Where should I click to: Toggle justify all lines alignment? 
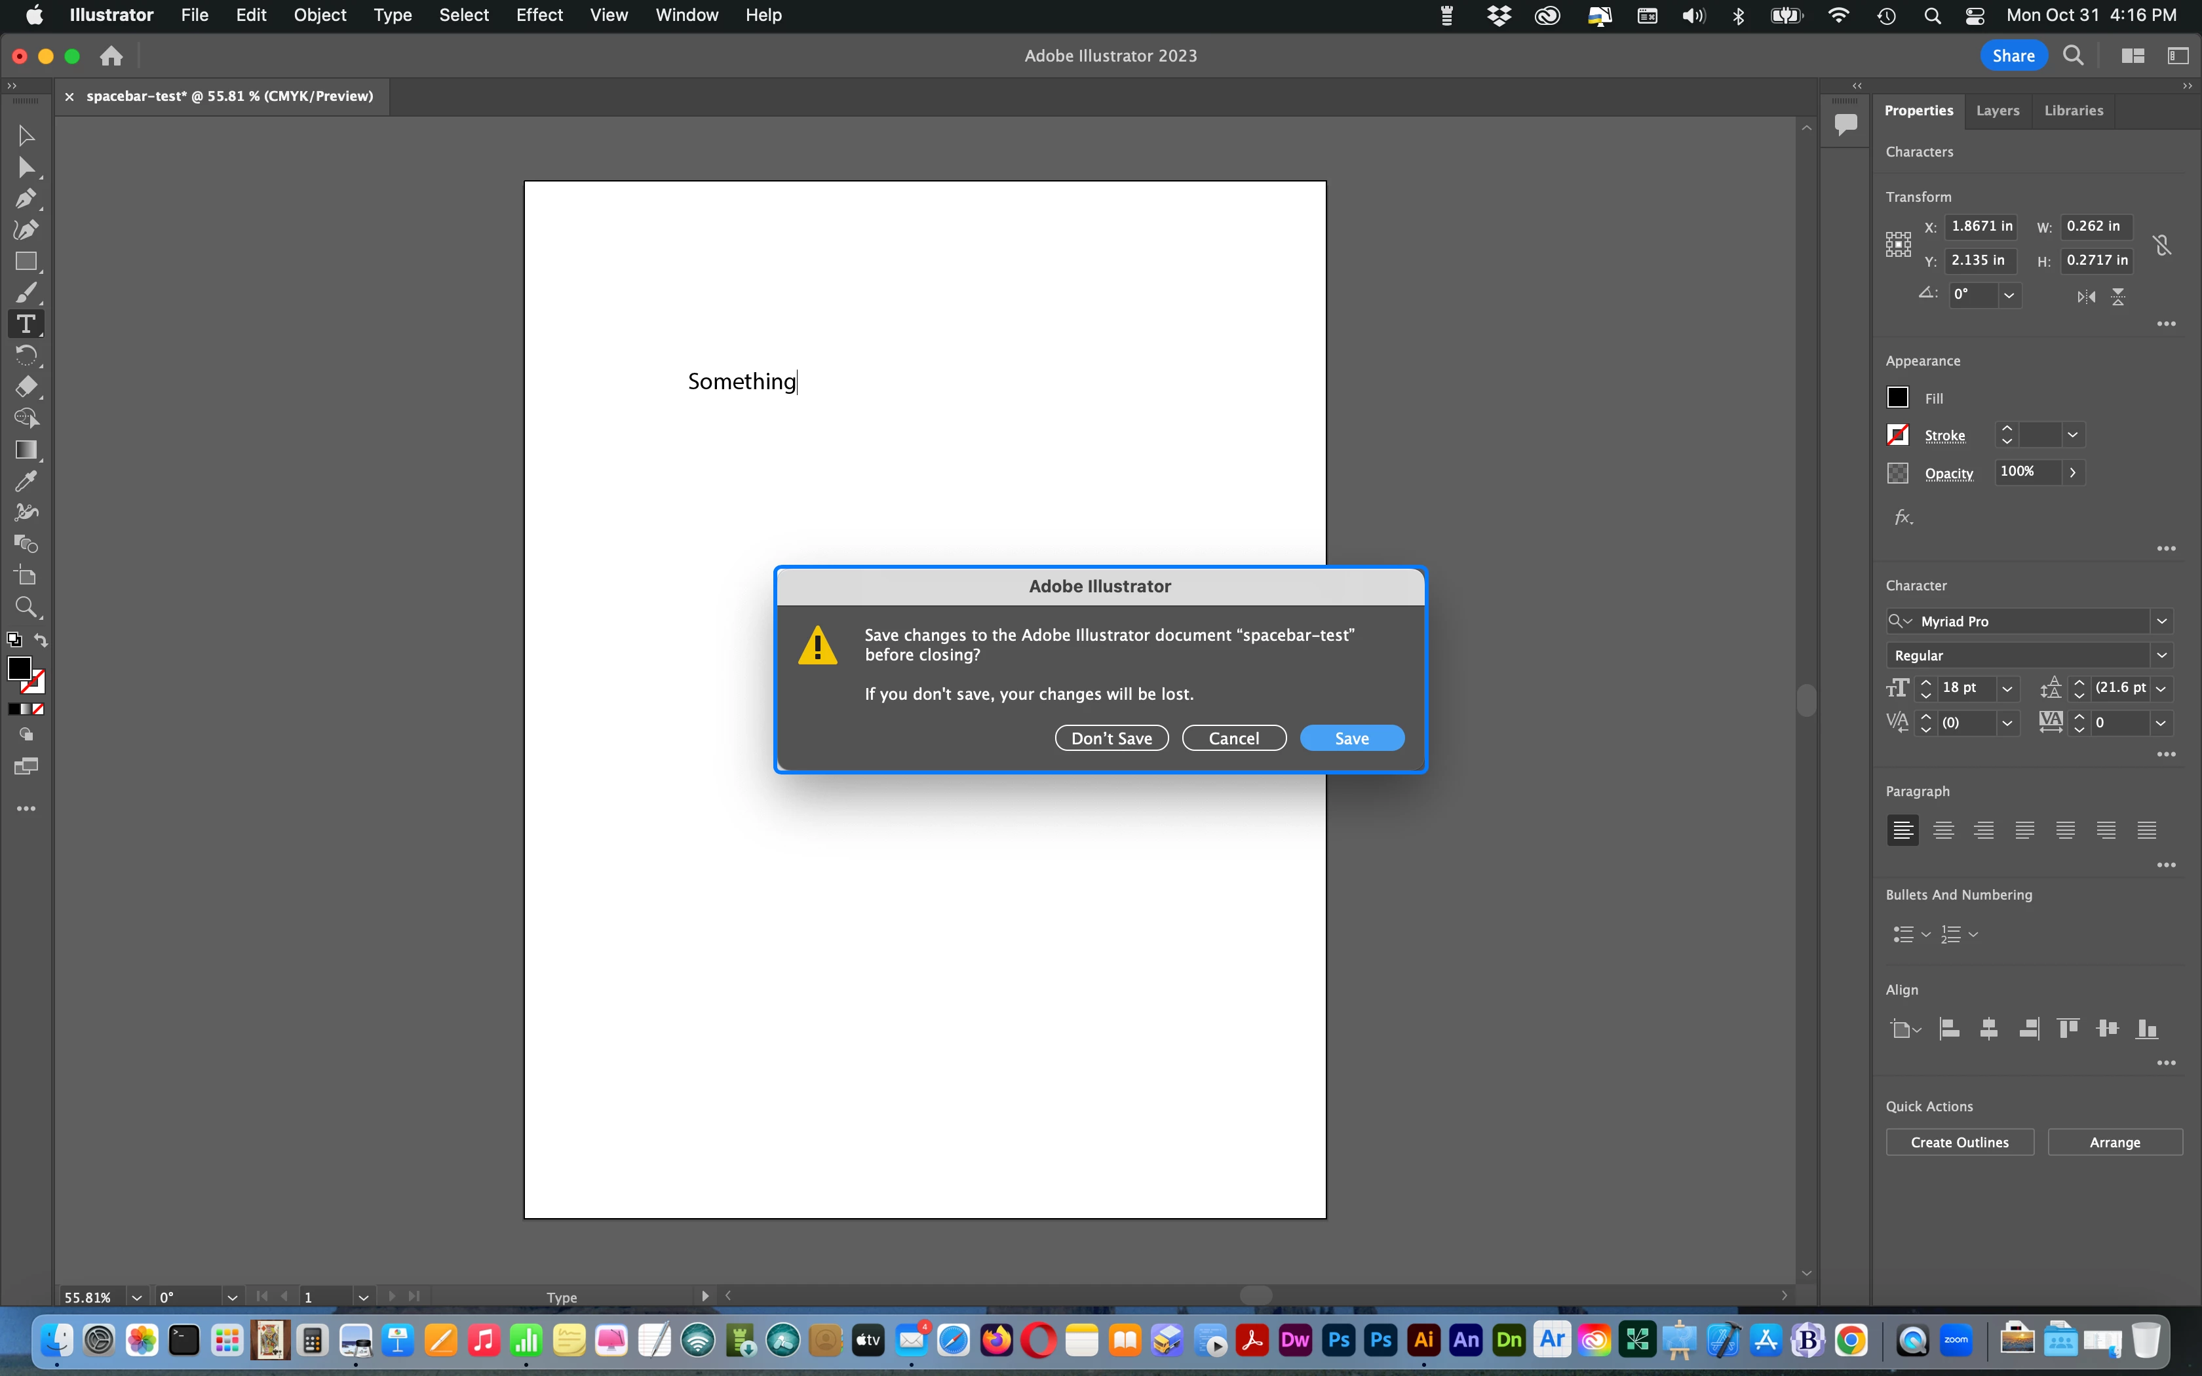(x=2146, y=830)
